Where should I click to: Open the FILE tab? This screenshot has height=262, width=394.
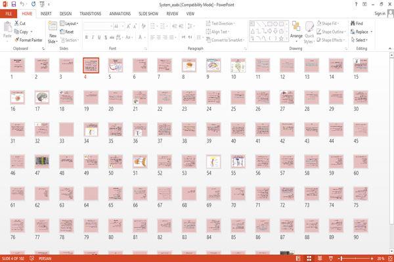click(x=9, y=14)
